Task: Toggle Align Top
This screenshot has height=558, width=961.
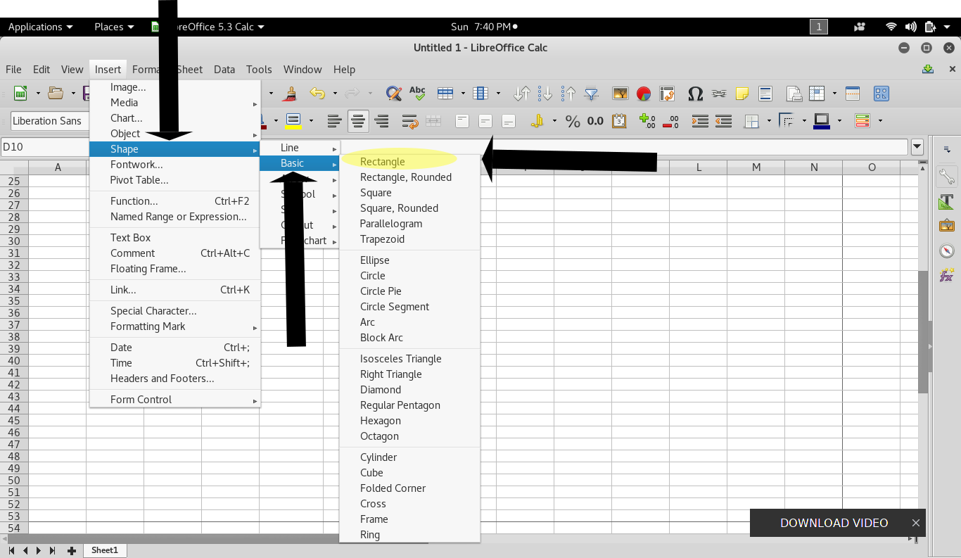Action: click(462, 121)
